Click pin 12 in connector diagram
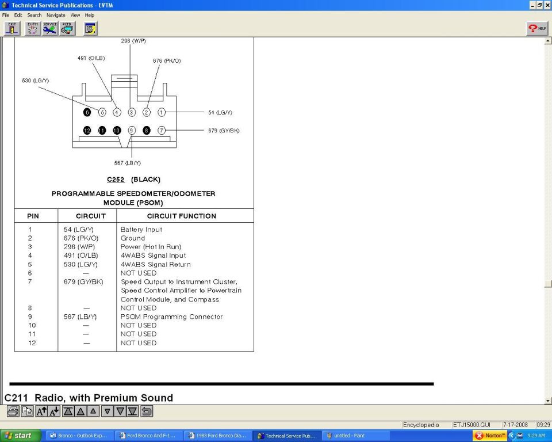 click(x=87, y=131)
